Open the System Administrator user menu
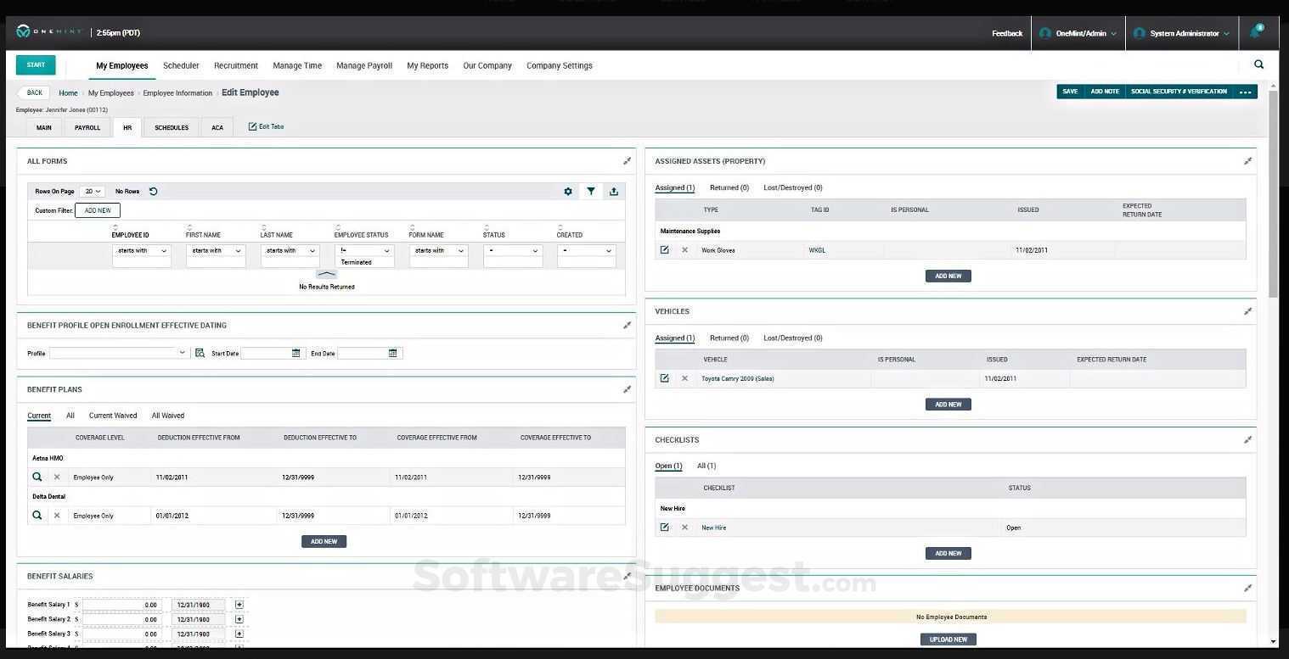Image resolution: width=1289 pixels, height=659 pixels. 1181,33
